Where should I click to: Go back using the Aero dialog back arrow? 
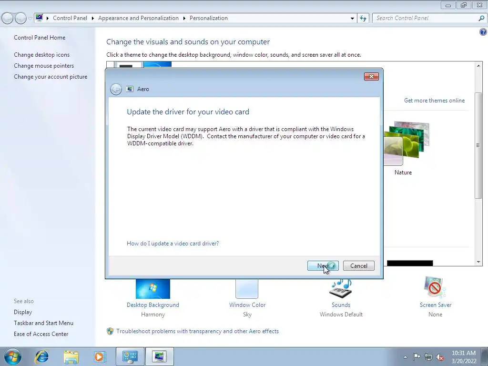[116, 89]
